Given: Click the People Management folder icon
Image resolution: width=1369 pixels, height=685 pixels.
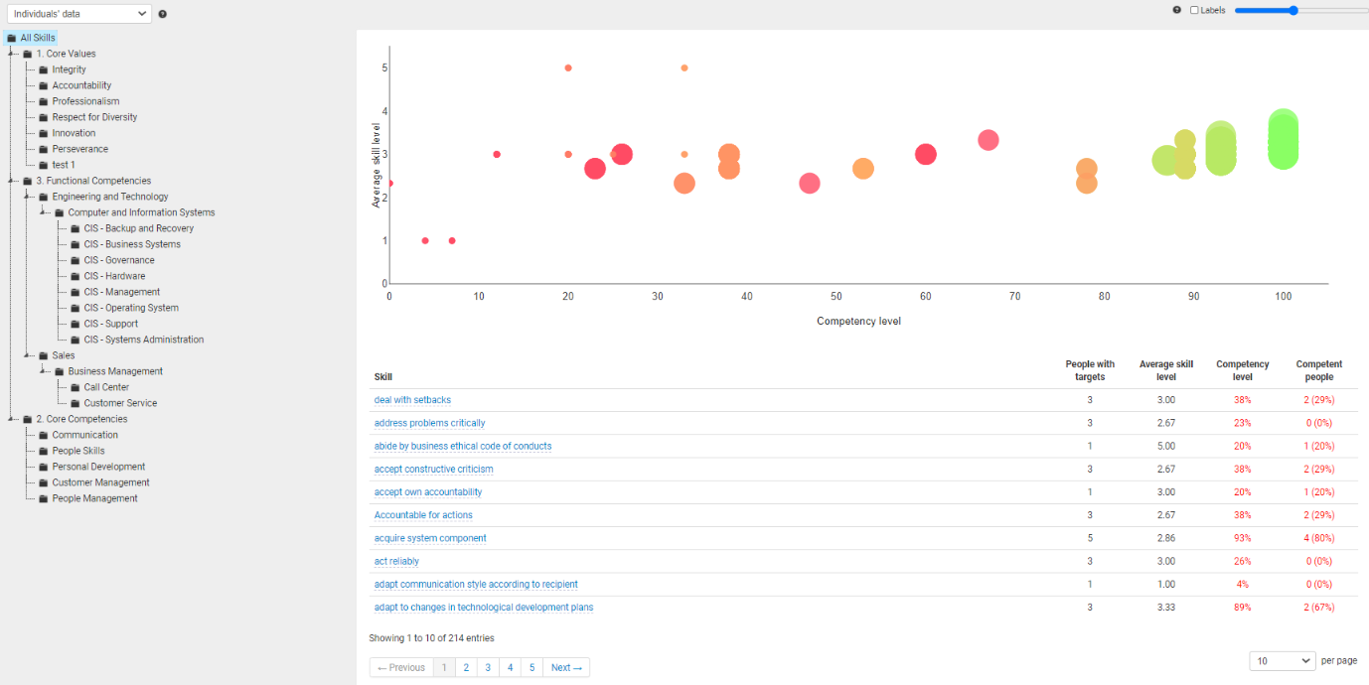Looking at the screenshot, I should click(44, 498).
